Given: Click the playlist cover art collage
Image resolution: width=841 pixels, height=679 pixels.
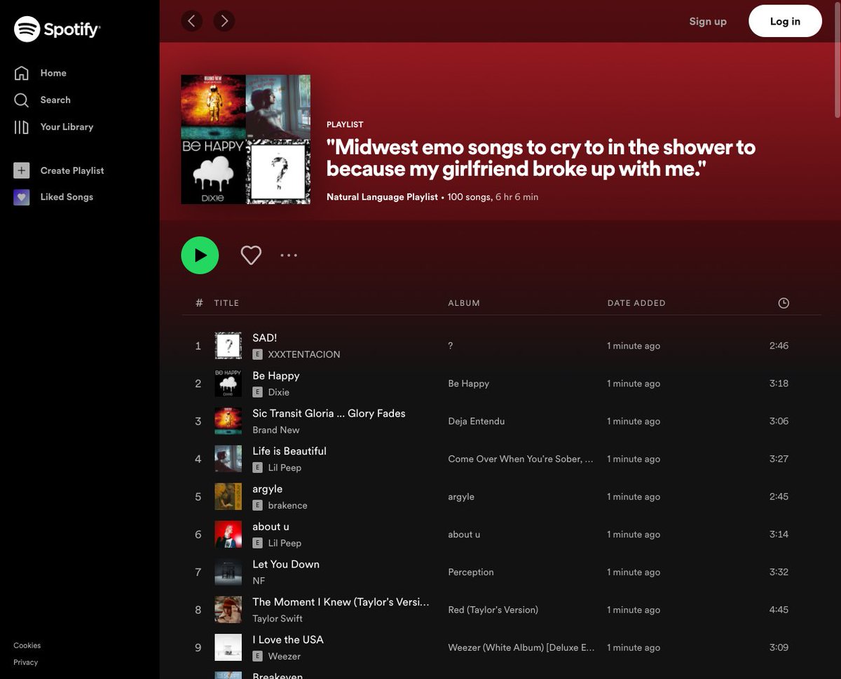Looking at the screenshot, I should click(245, 140).
